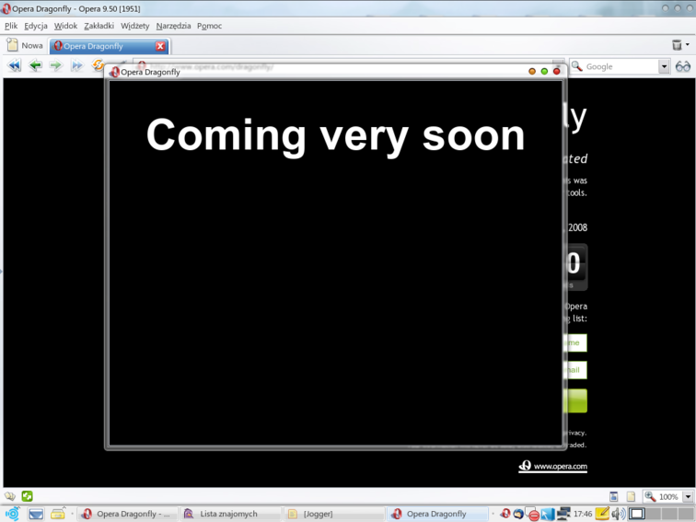The width and height of the screenshot is (696, 522).
Task: Go back with the green left arrow
Action: click(x=35, y=65)
